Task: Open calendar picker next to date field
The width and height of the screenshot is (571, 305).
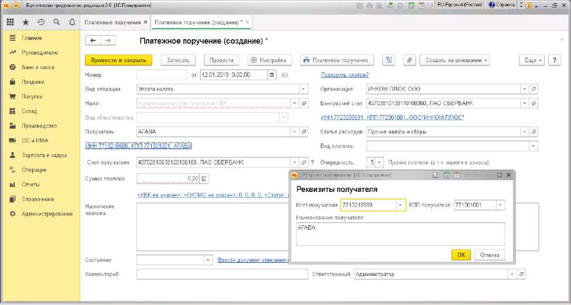Action: 272,75
